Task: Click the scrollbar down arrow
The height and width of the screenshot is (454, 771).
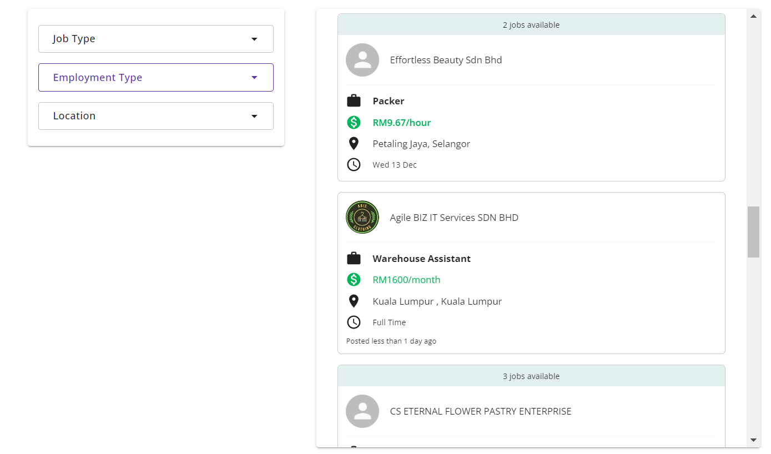Action: pyautogui.click(x=753, y=440)
